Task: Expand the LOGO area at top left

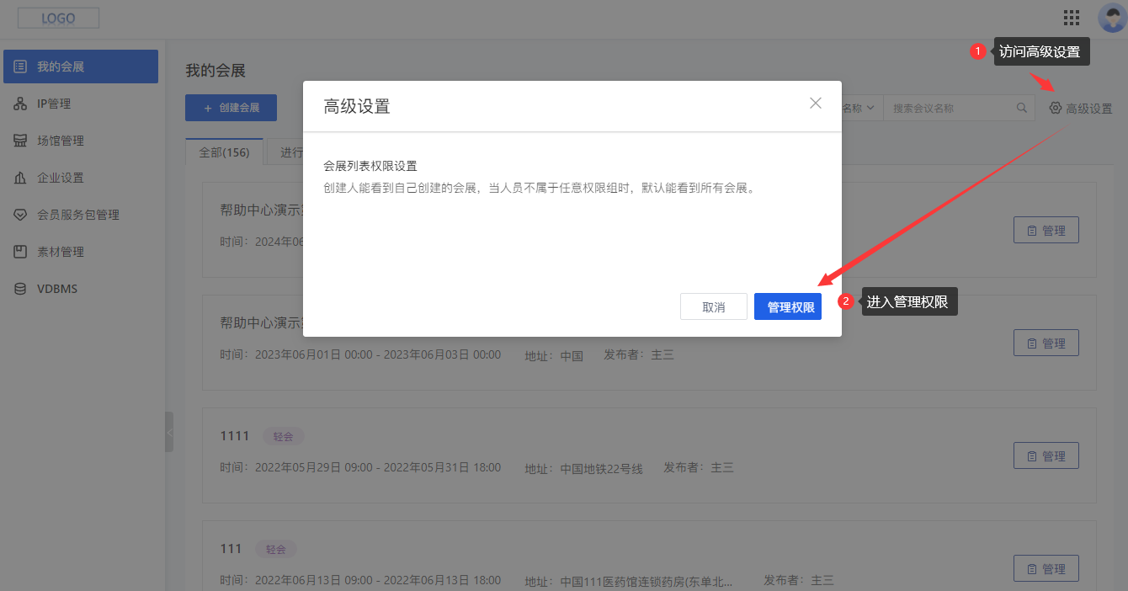Action: point(57,17)
